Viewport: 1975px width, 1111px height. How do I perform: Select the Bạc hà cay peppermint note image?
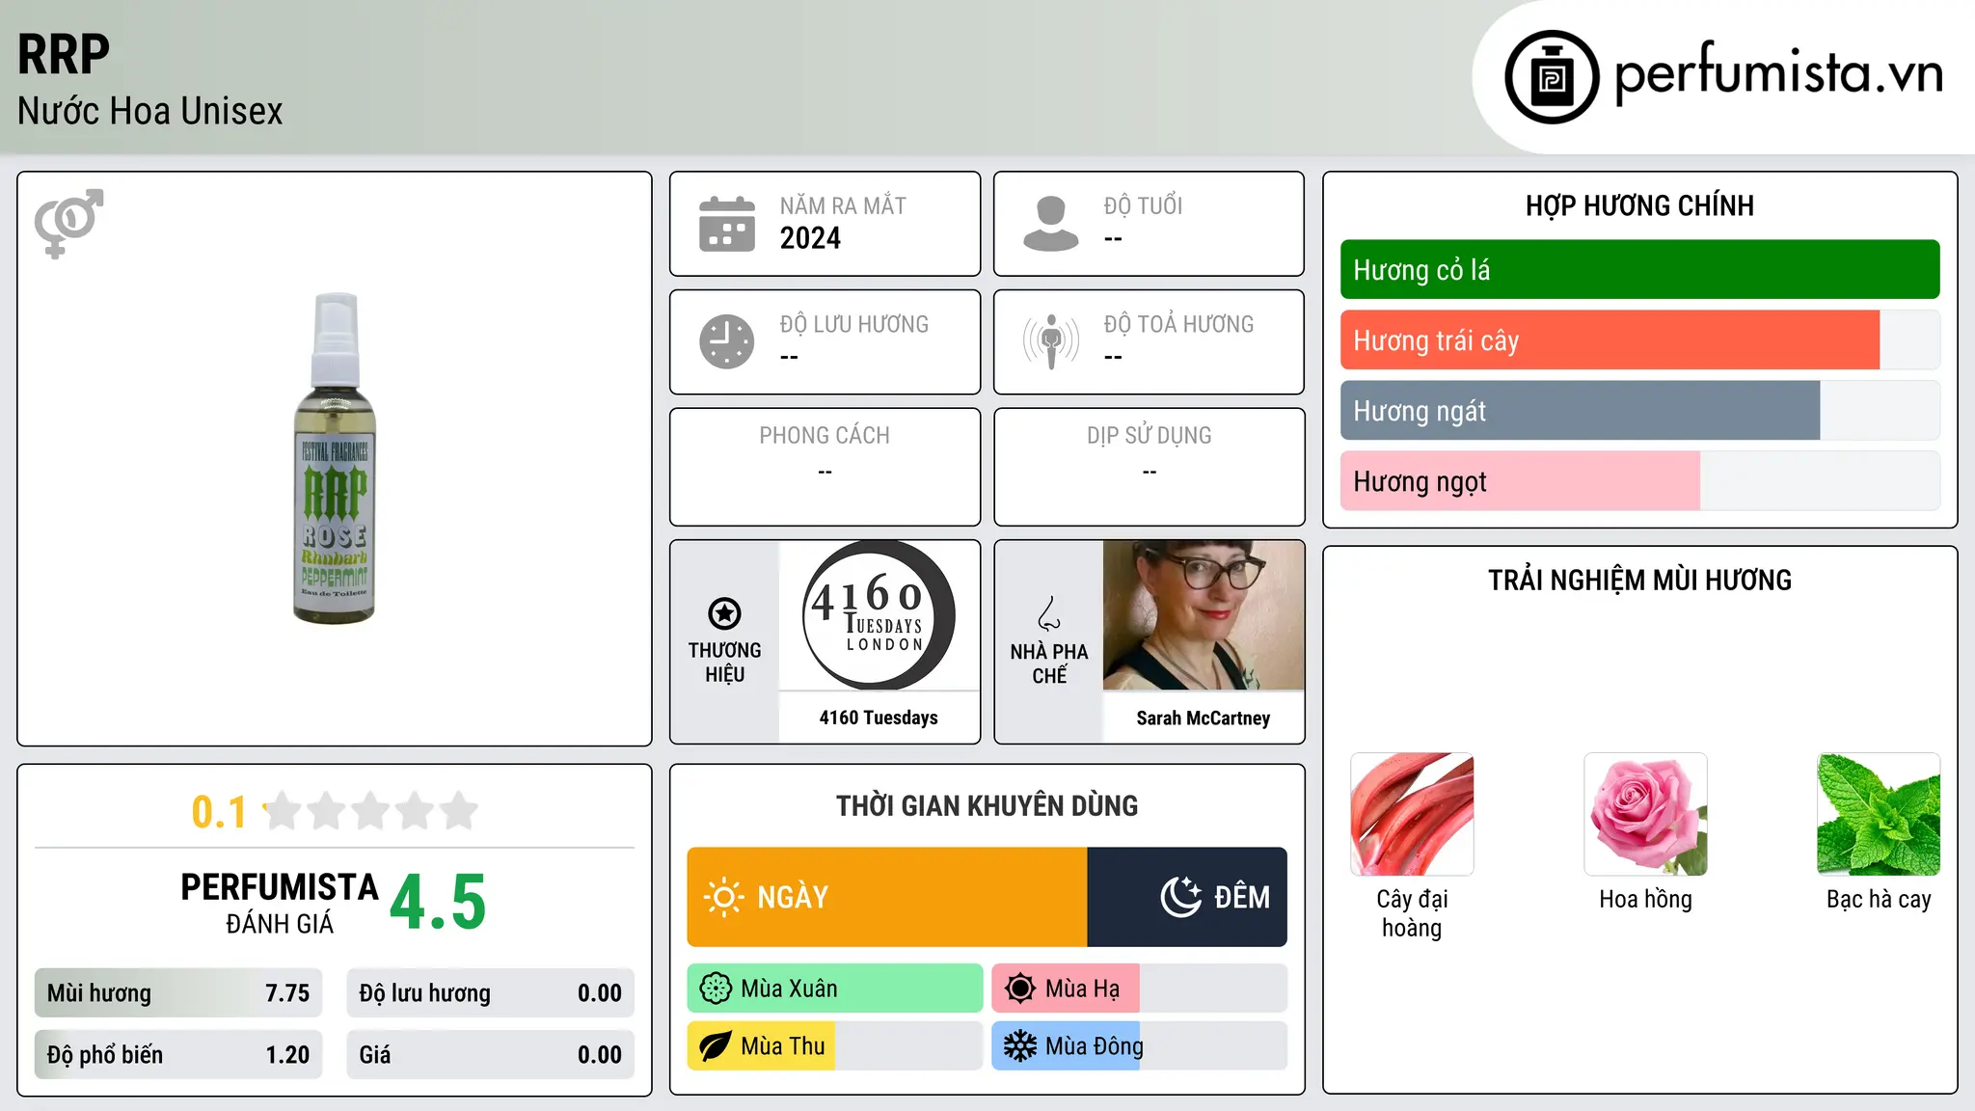point(1879,814)
